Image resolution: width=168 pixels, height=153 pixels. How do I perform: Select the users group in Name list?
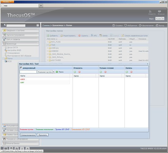pyautogui.click(x=23, y=79)
